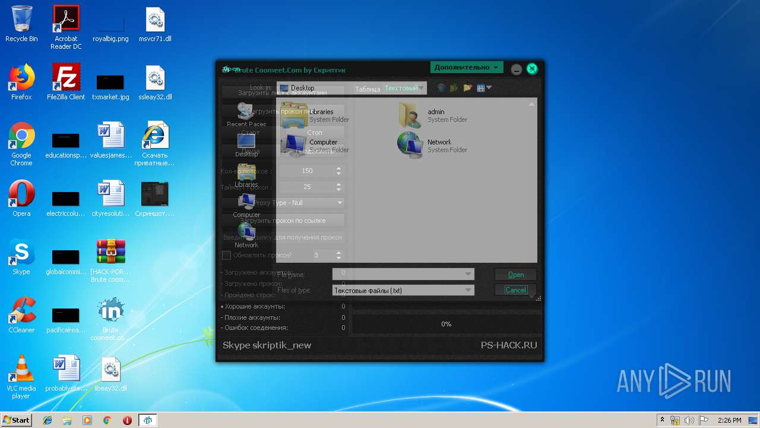Image resolution: width=760 pixels, height=428 pixels.
Task: Select Acrobat Reader DC desktop icon
Action: [66, 27]
